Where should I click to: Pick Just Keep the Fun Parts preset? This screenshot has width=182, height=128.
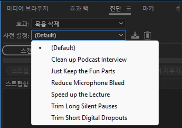95,71
